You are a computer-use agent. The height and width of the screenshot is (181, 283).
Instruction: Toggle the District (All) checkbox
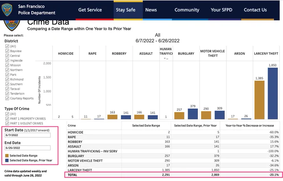[x=7, y=46]
